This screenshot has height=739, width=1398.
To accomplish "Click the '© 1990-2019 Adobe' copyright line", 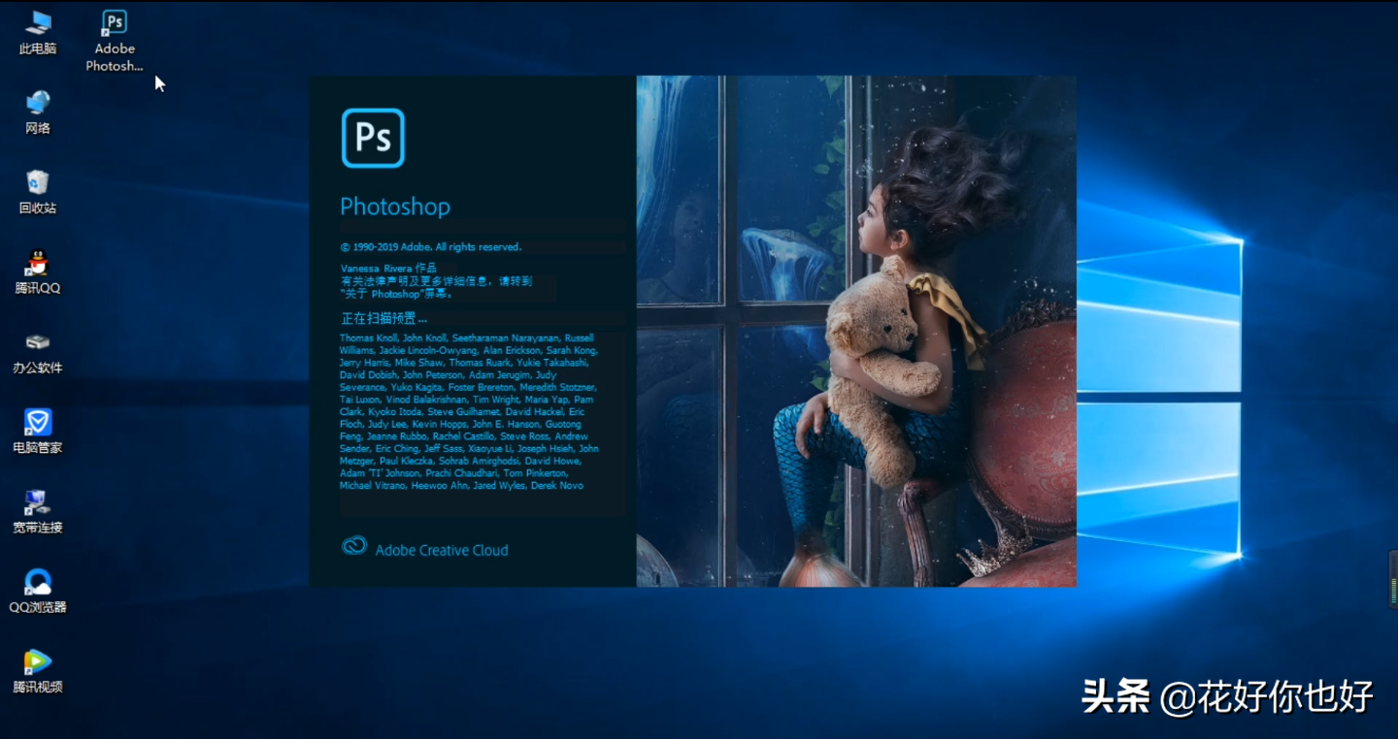I will tap(431, 247).
